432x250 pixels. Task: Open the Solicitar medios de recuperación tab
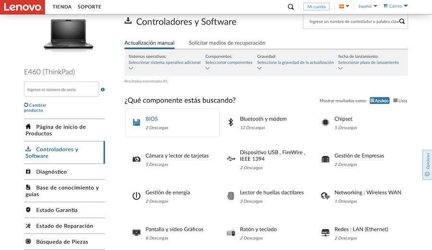227,43
